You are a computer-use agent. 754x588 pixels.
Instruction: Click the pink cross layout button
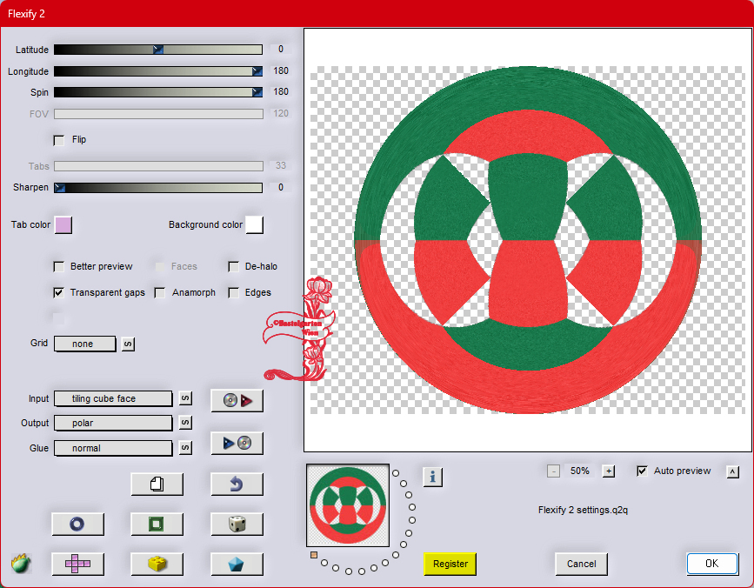pyautogui.click(x=77, y=564)
